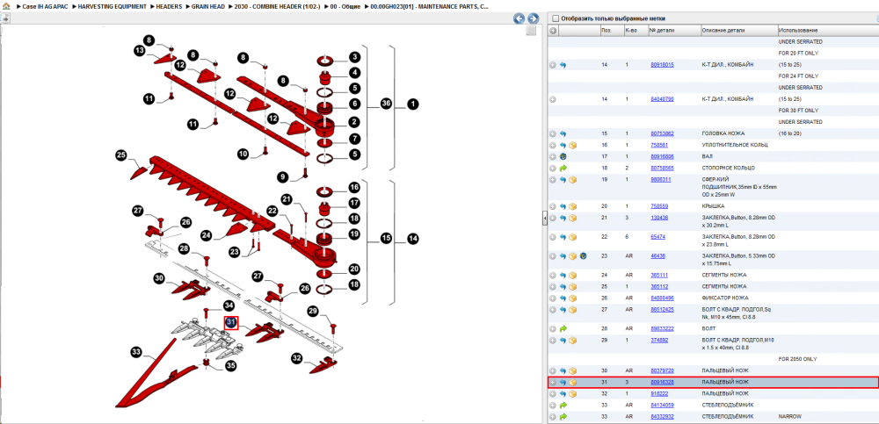Click the blue arrow icon in the 365112 row

pyautogui.click(x=563, y=287)
